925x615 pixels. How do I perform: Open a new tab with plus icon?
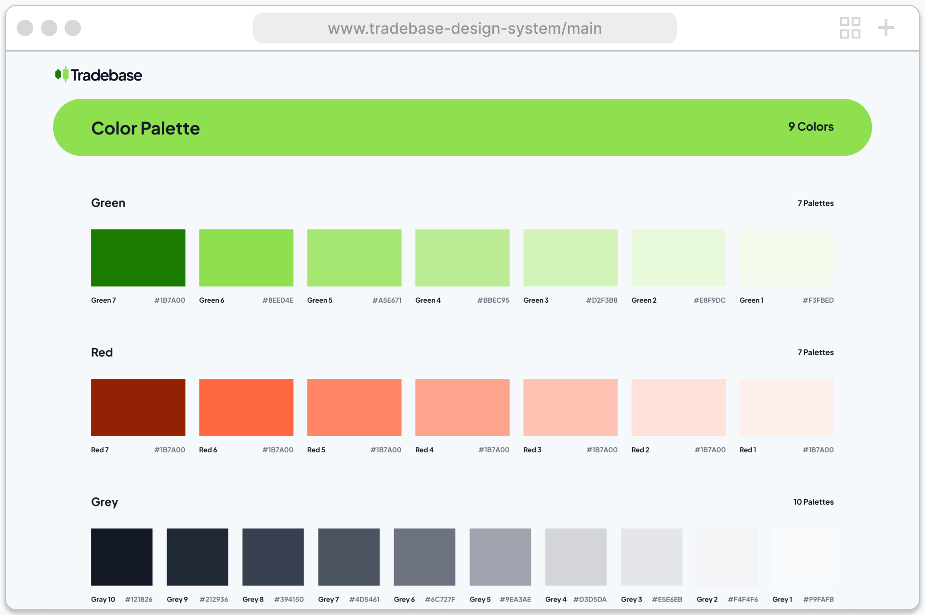click(x=886, y=28)
